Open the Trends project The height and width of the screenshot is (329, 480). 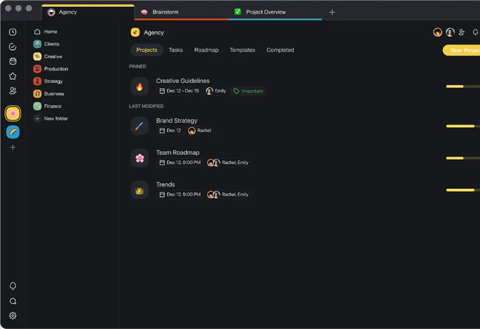(x=165, y=185)
